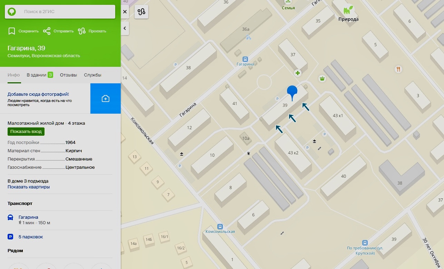This screenshot has height=269, width=444.
Task: Click the Send share icon
Action: [x=47, y=31]
